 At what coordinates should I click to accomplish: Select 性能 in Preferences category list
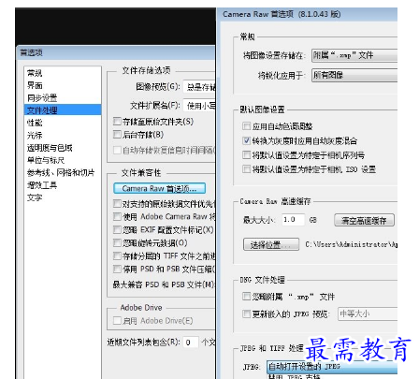click(35, 123)
